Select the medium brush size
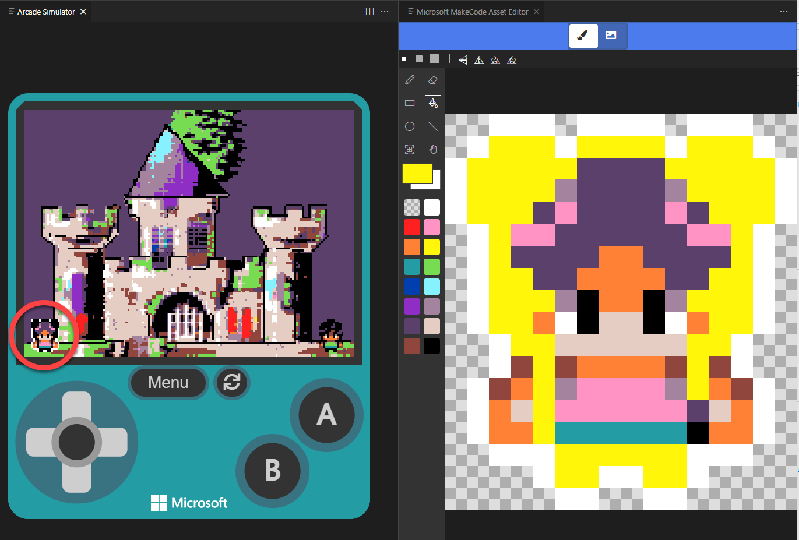 coord(418,58)
